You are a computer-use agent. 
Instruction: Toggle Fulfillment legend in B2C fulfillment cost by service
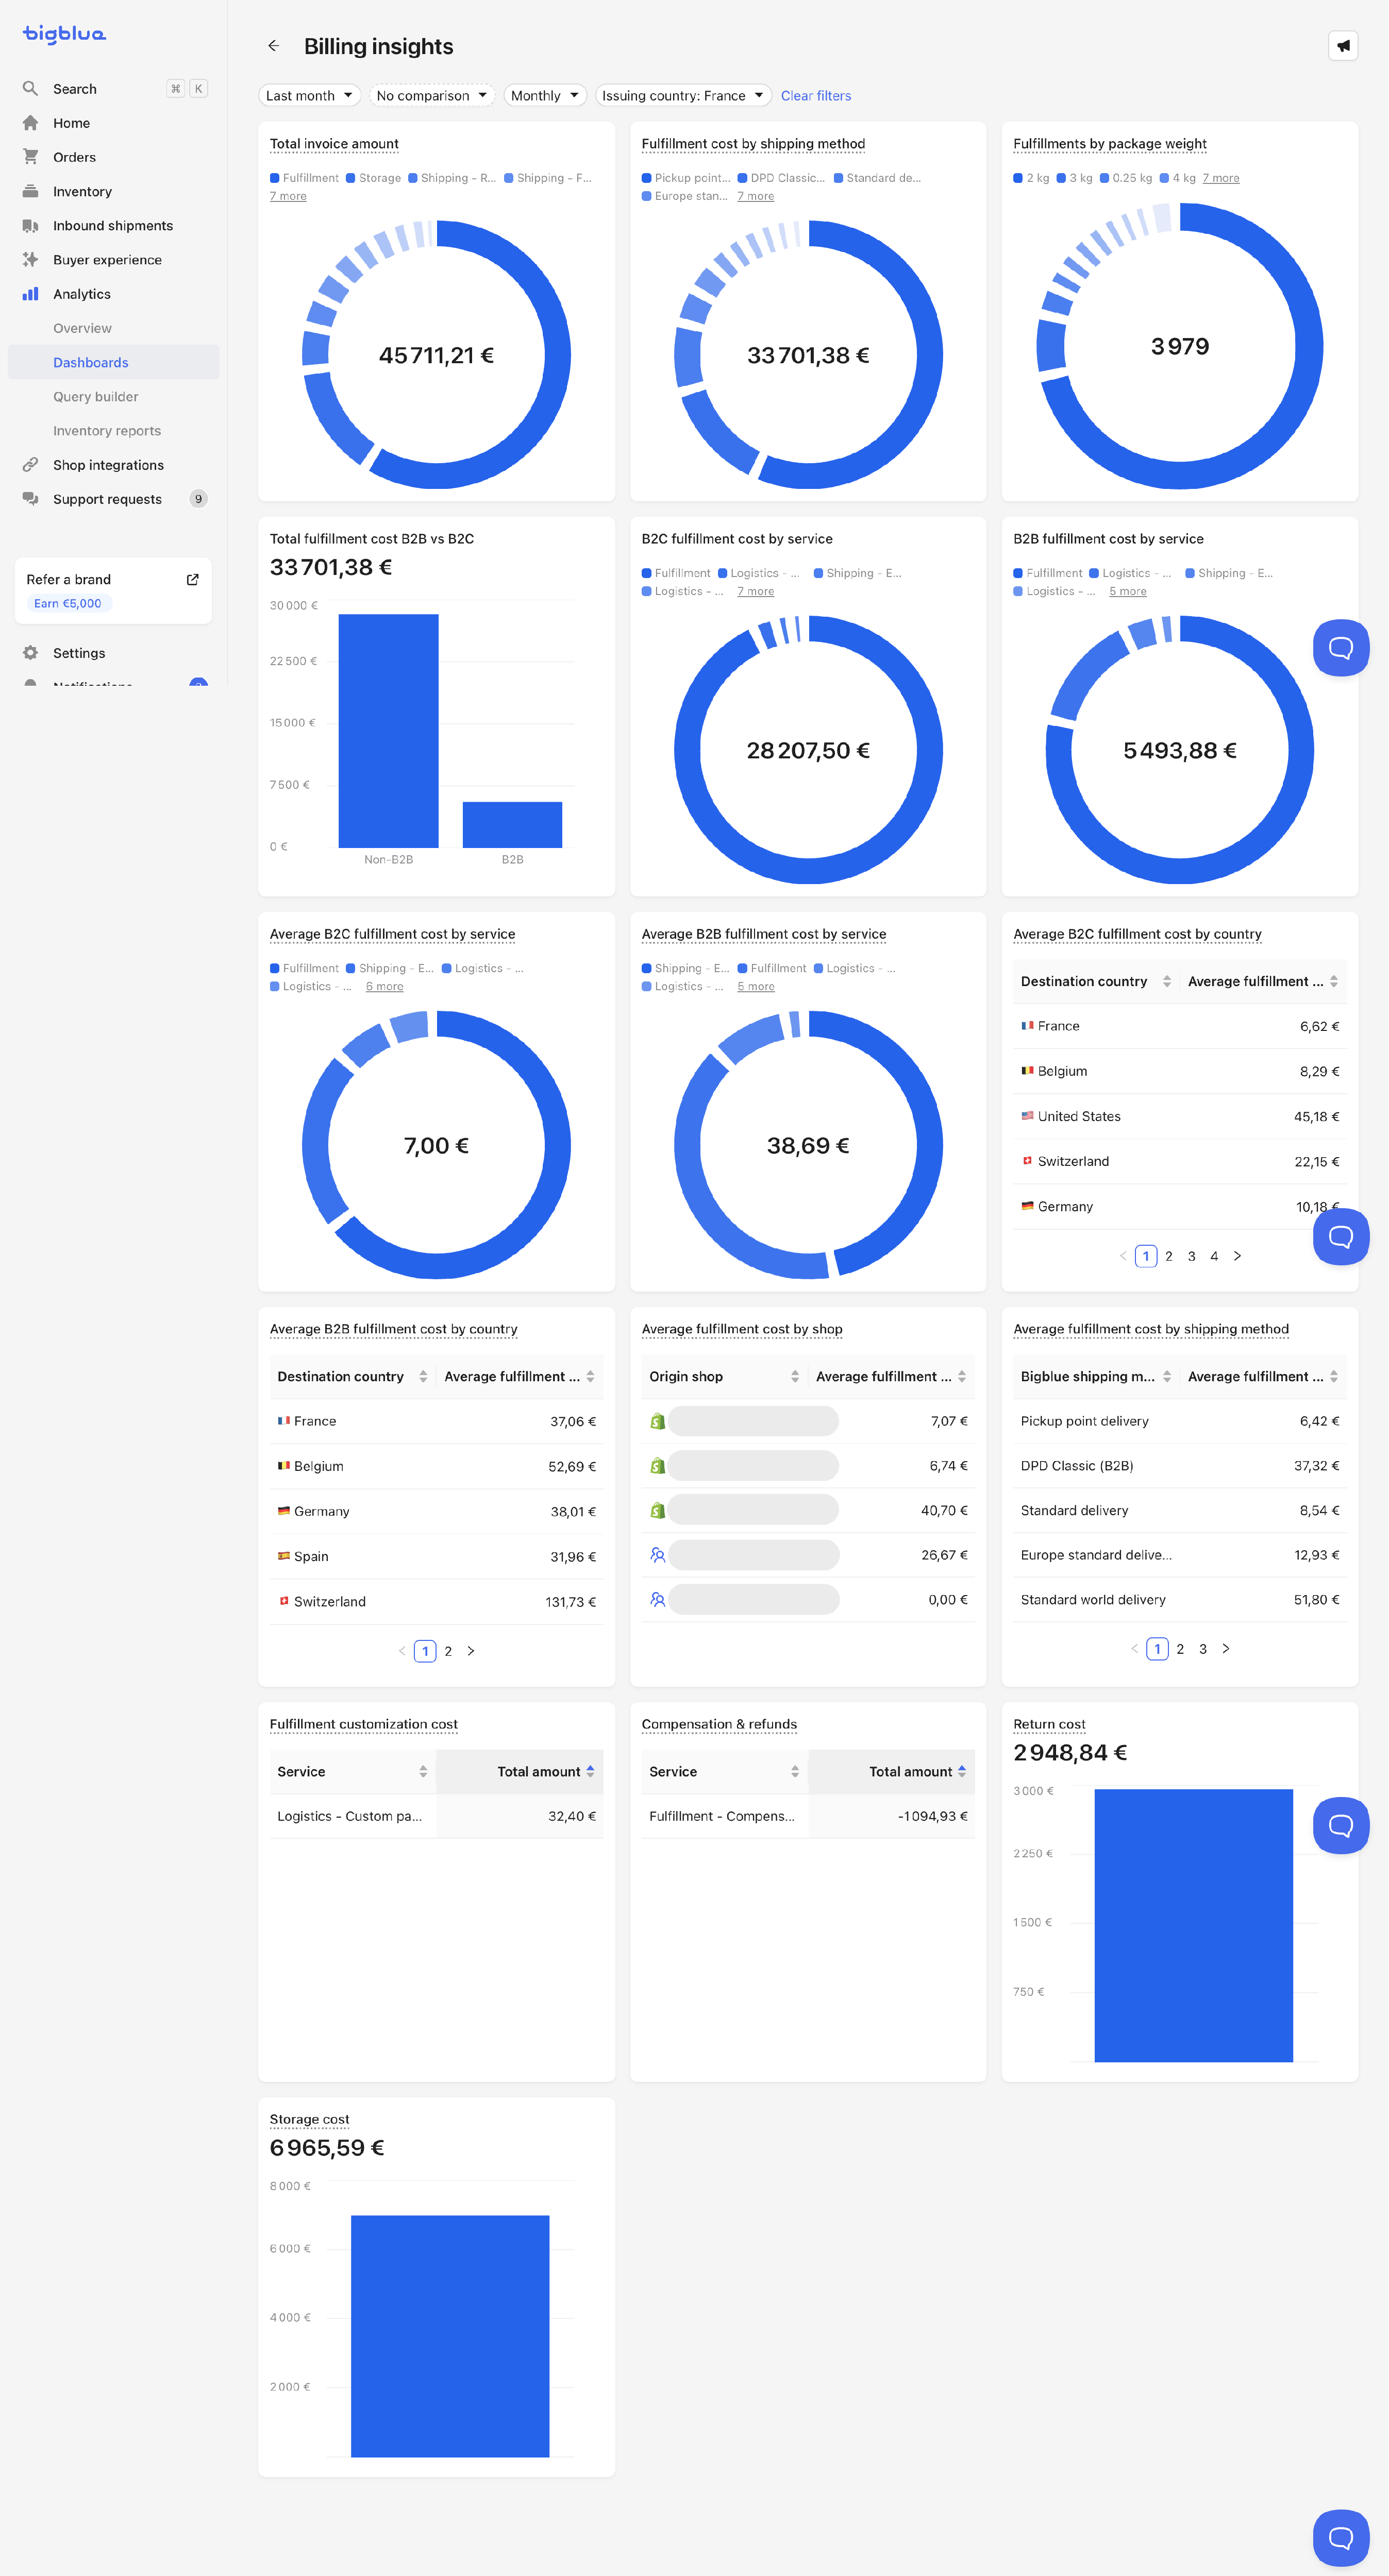click(x=676, y=573)
